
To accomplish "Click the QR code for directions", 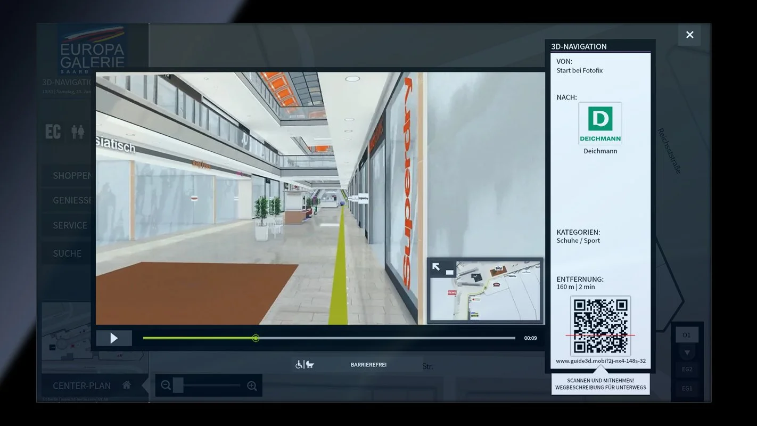I will click(x=600, y=326).
